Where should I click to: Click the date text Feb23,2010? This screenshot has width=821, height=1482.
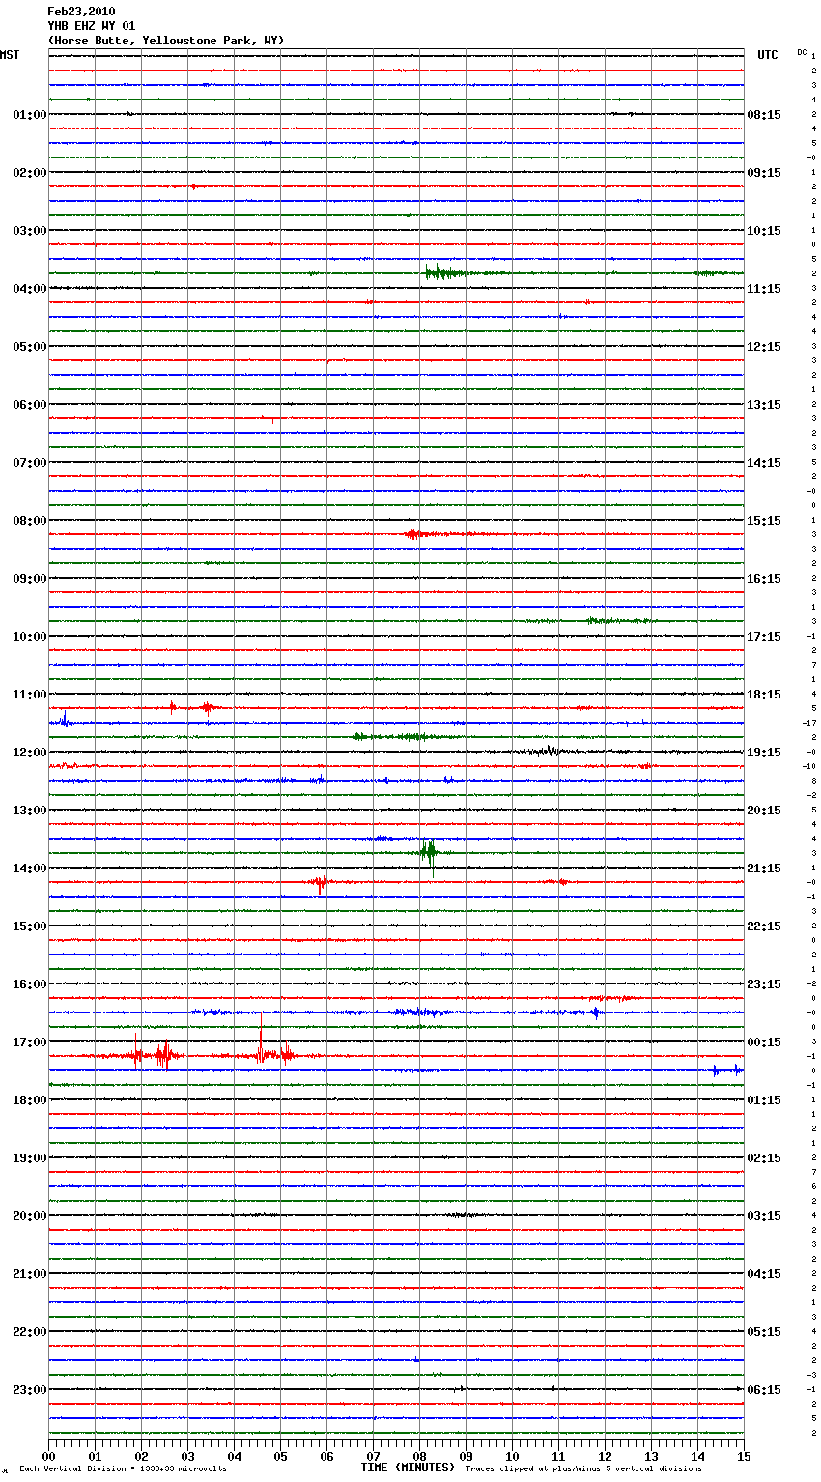click(x=81, y=12)
